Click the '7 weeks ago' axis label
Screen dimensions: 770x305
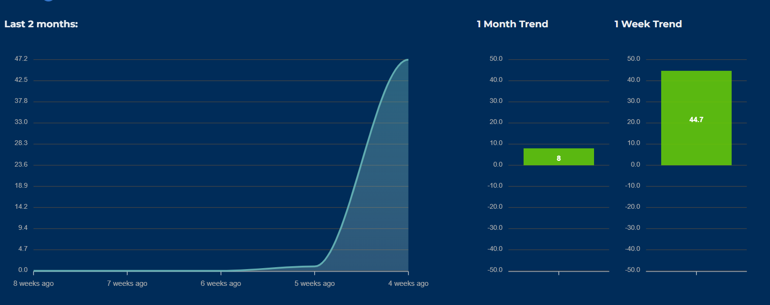click(x=127, y=283)
